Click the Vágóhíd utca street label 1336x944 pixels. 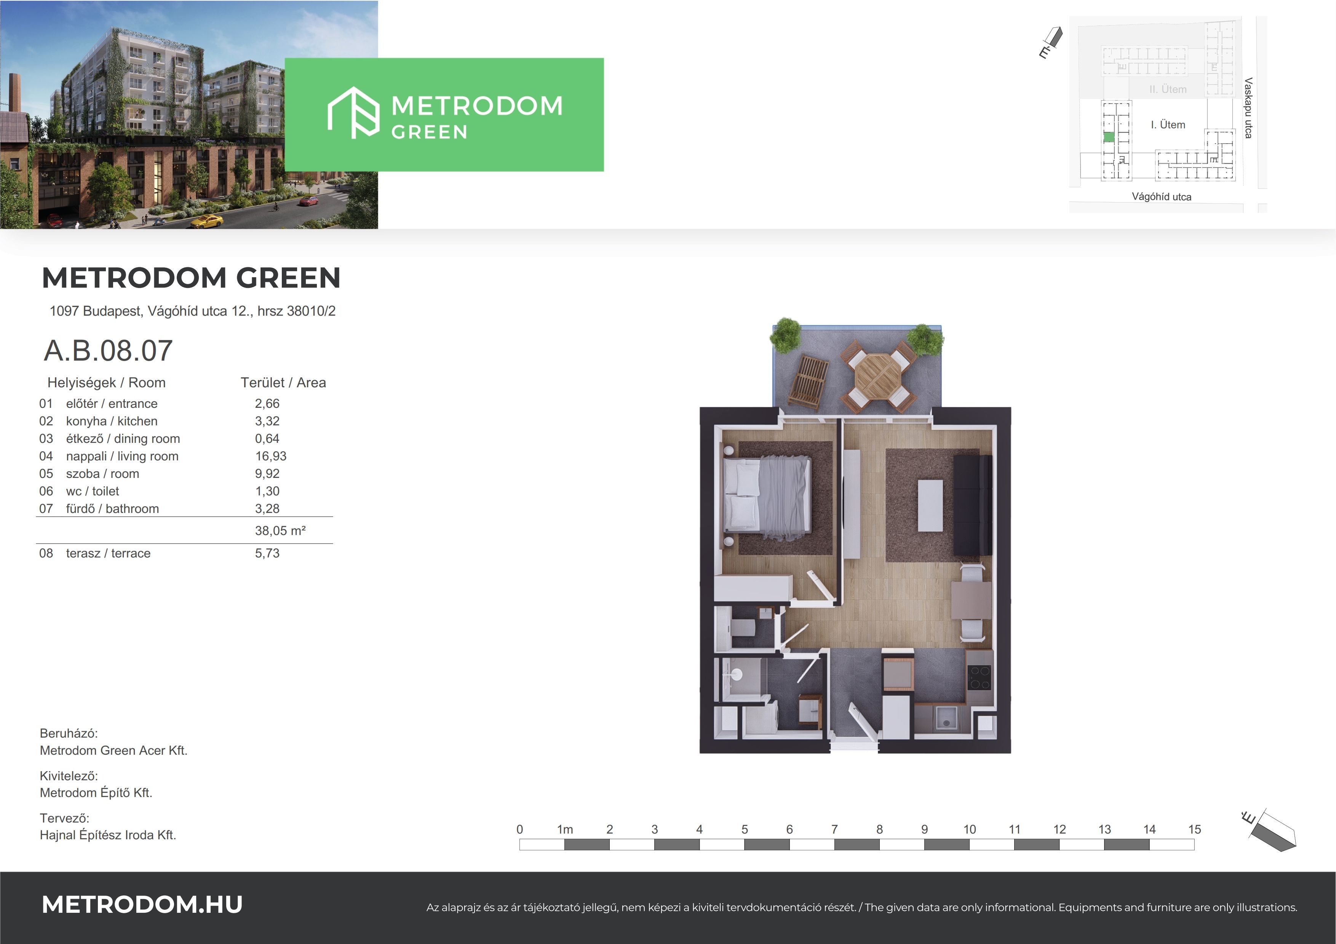[x=1162, y=196]
